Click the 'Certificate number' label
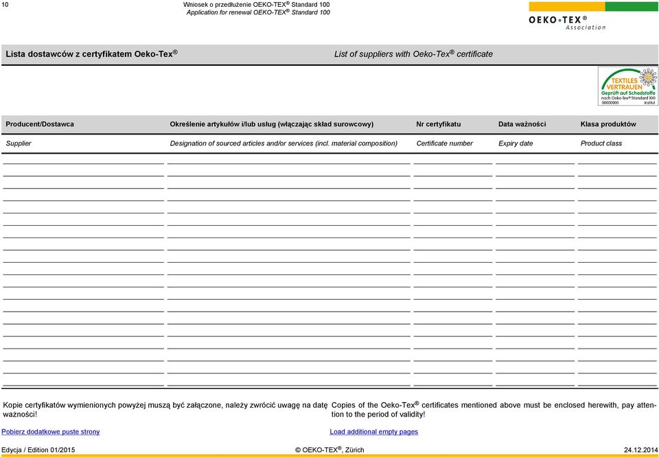This screenshot has width=659, height=457. click(x=444, y=143)
